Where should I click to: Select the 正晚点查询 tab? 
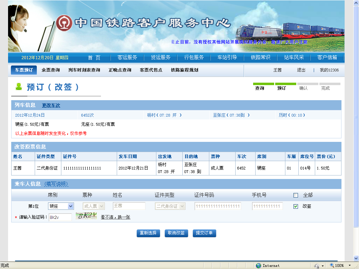(120, 70)
